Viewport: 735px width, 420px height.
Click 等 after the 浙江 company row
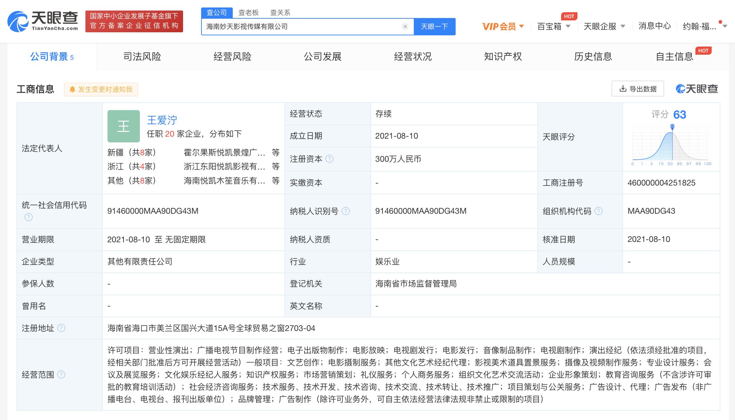pos(276,167)
